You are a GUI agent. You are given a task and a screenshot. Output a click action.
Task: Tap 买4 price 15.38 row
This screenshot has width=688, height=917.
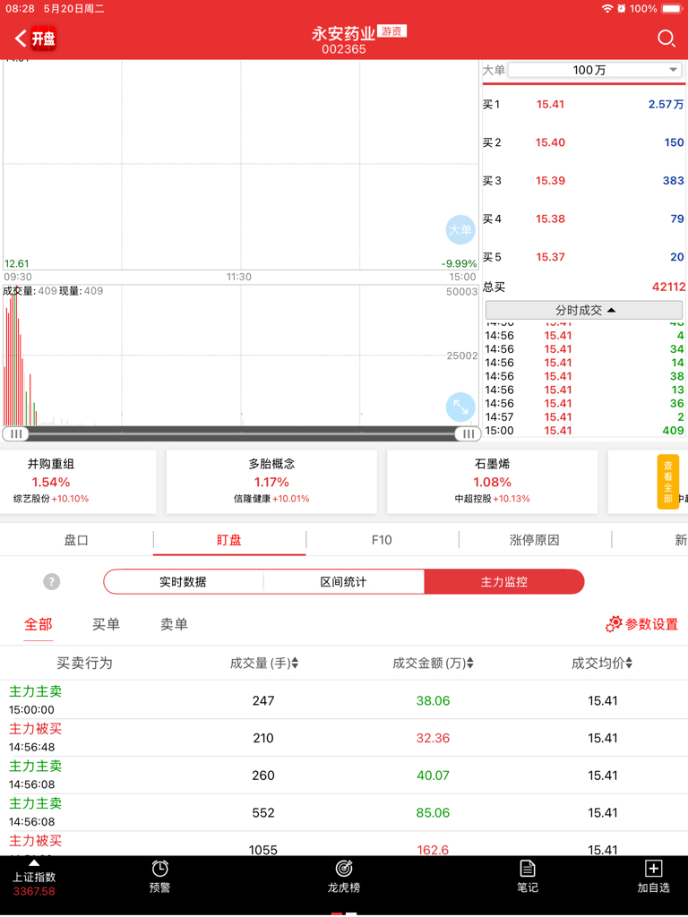coord(583,219)
